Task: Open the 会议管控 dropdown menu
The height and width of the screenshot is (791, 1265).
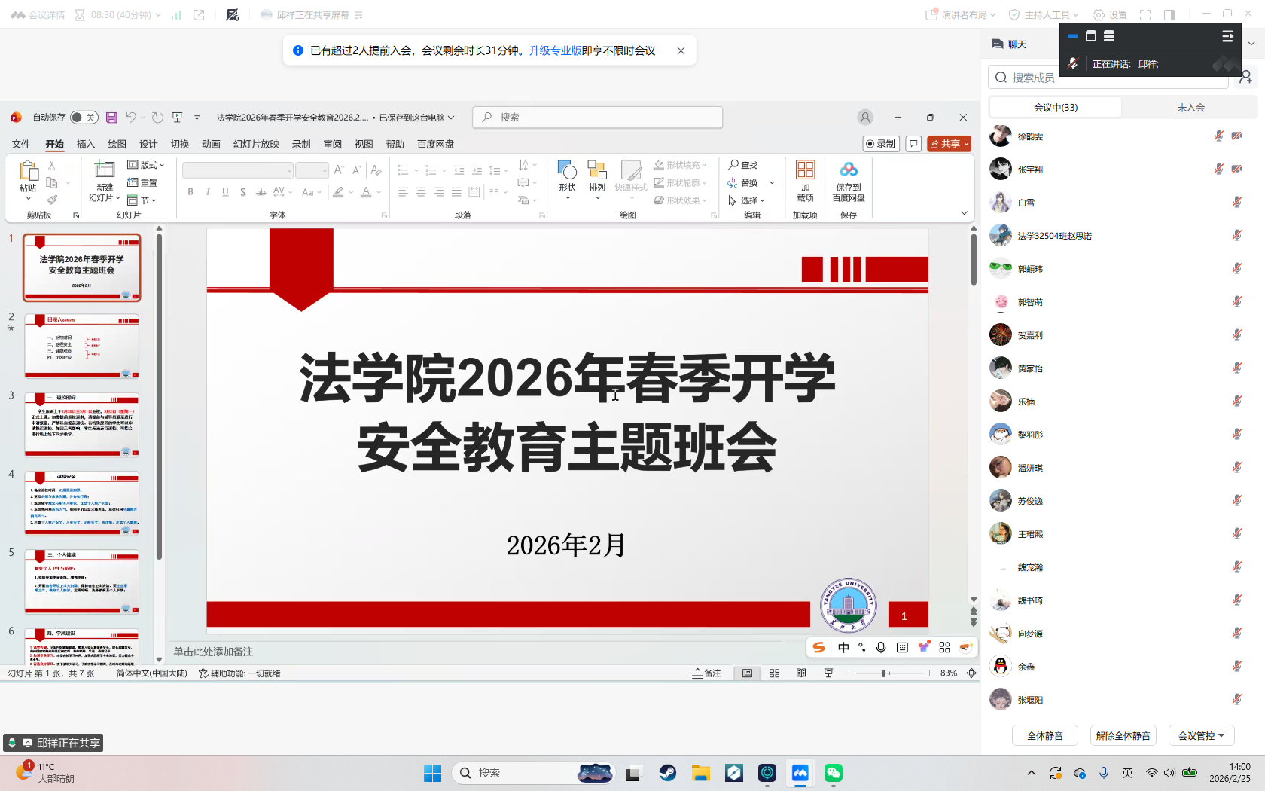Action: [x=1201, y=736]
